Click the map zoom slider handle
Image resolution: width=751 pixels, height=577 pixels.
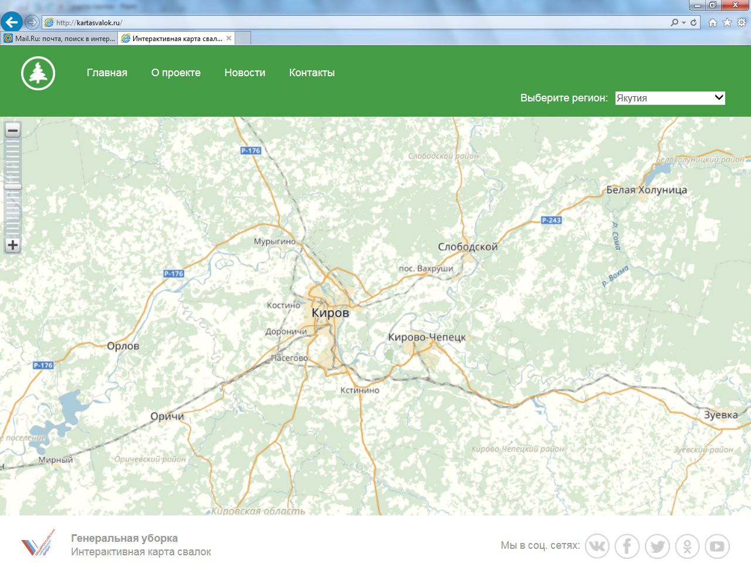[x=13, y=186]
